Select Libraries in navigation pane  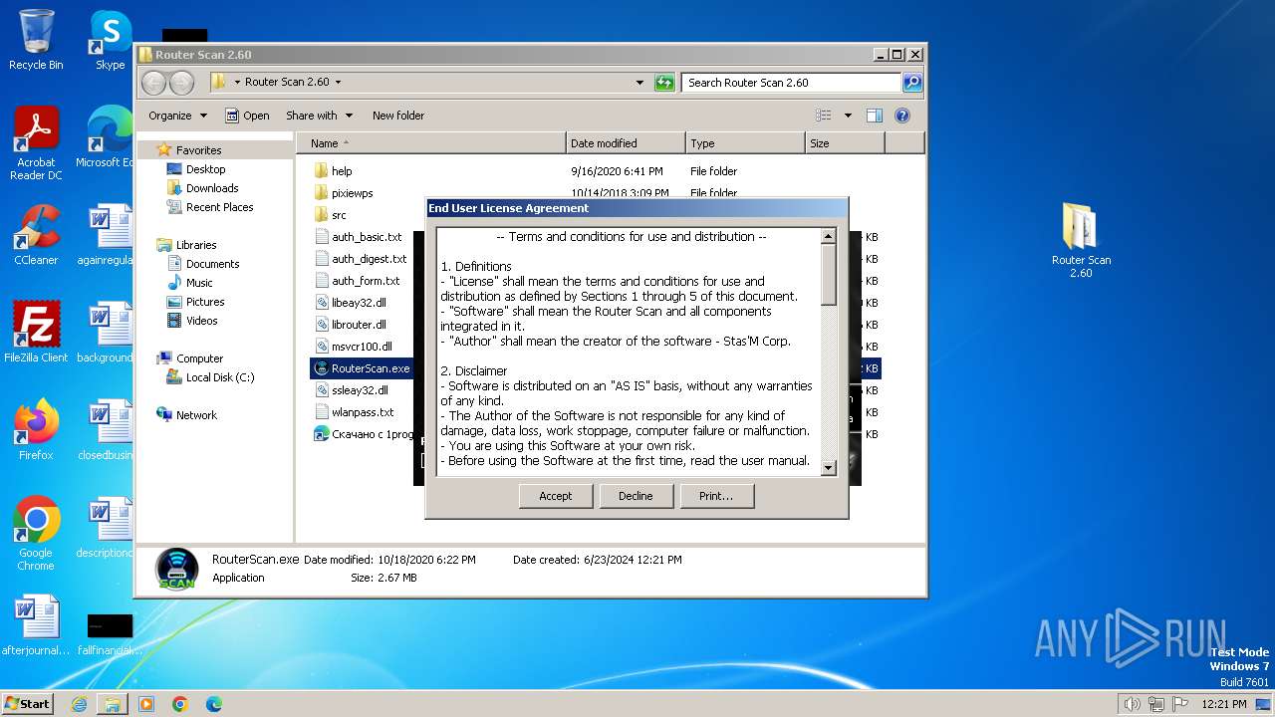(x=196, y=245)
